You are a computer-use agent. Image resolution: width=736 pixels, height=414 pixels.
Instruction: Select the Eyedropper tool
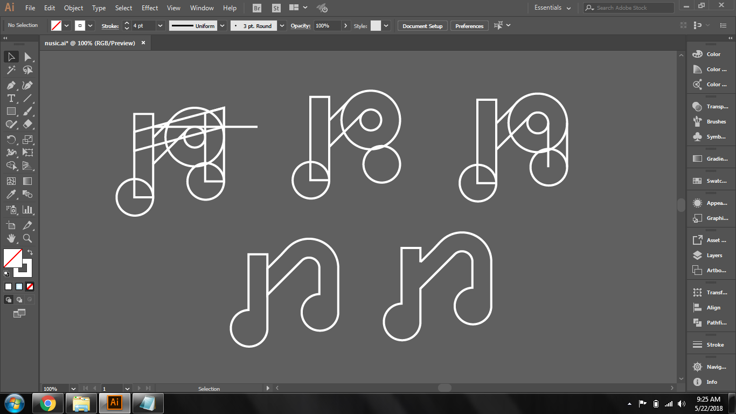click(11, 194)
